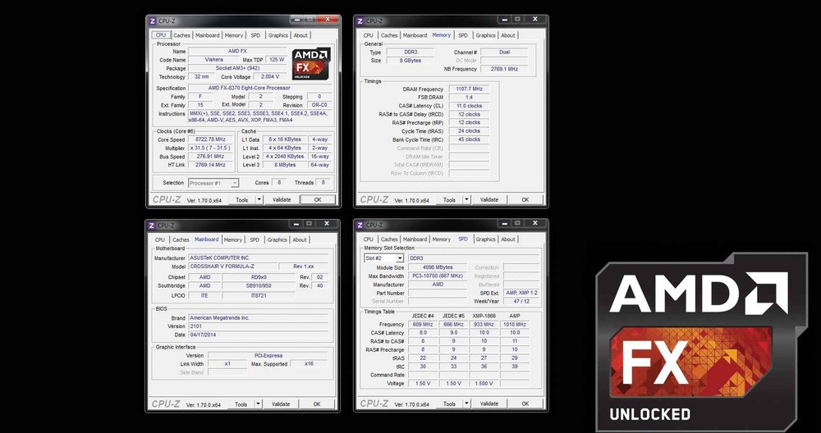Click the Core Speed value 8722.78 MHz
This screenshot has height=433, width=821.
[210, 139]
